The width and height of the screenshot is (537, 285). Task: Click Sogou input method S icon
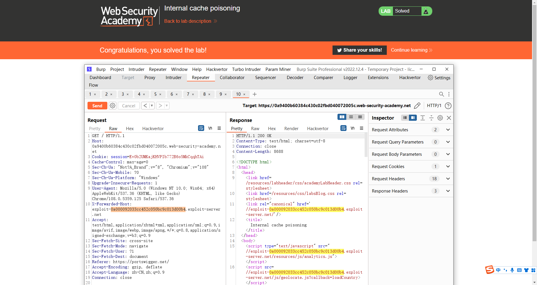490,270
